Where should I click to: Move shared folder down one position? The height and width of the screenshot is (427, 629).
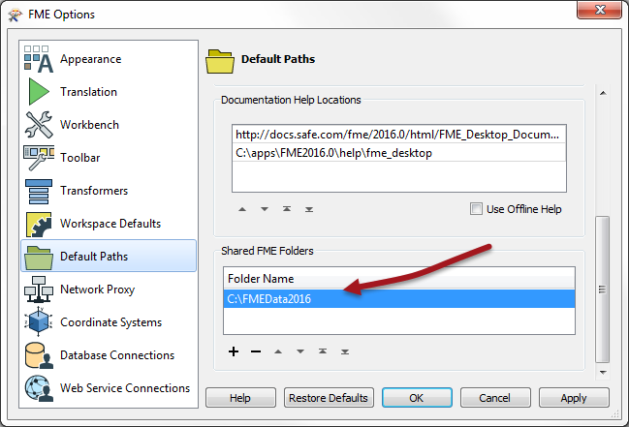[x=300, y=351]
